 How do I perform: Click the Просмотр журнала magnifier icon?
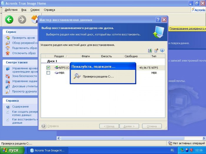[8, 92]
